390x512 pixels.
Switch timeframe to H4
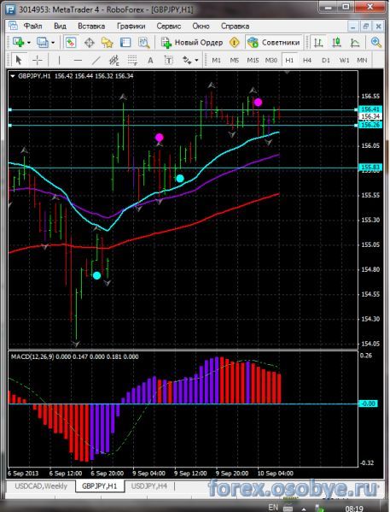(307, 60)
